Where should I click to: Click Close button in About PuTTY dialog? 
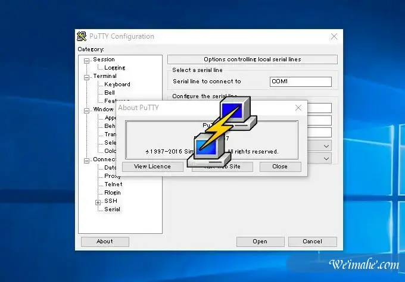tap(280, 167)
